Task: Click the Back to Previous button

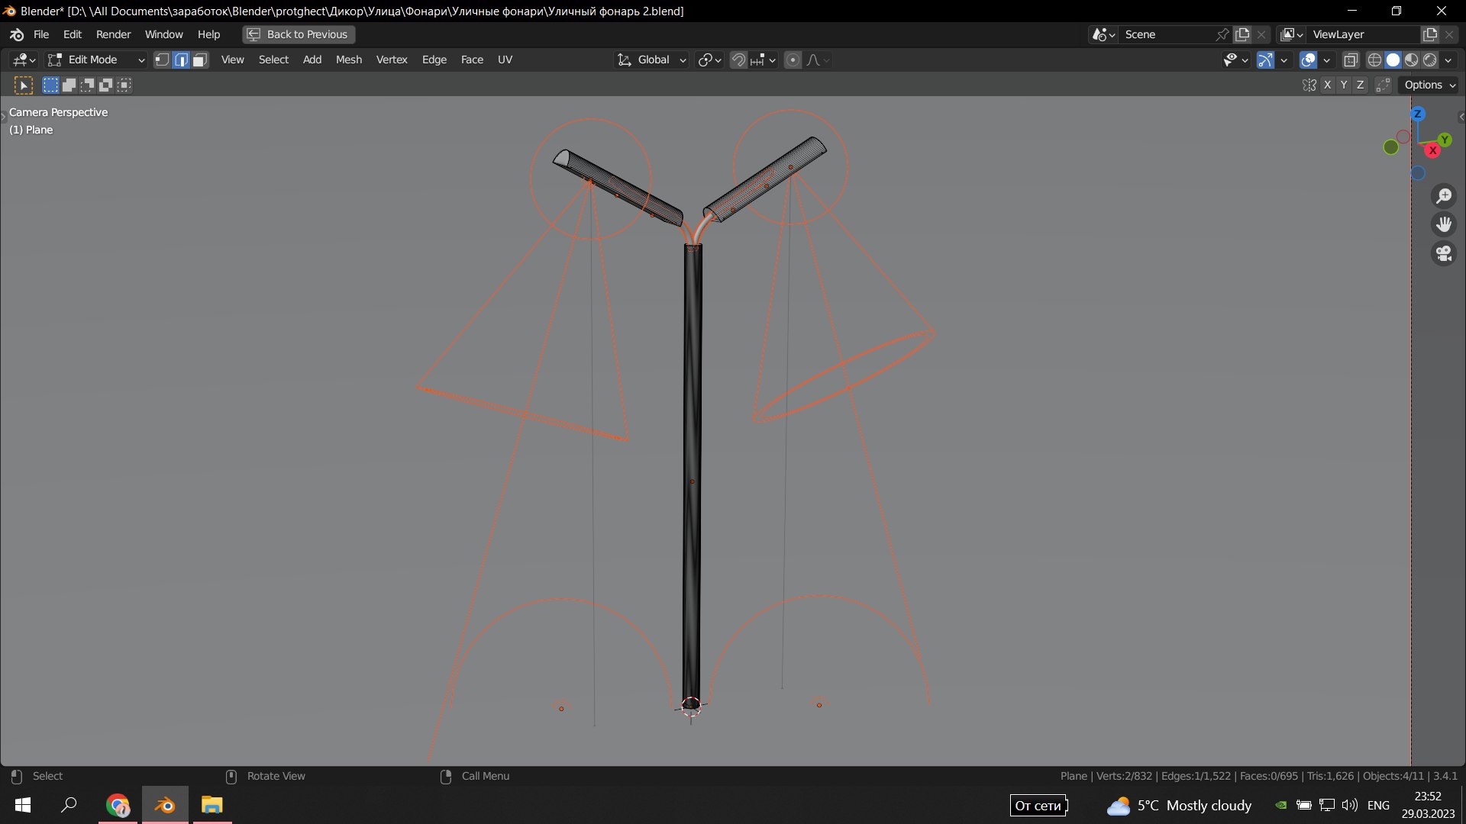Action: (x=299, y=34)
